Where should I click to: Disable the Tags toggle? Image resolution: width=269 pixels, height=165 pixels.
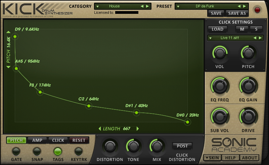(58, 152)
